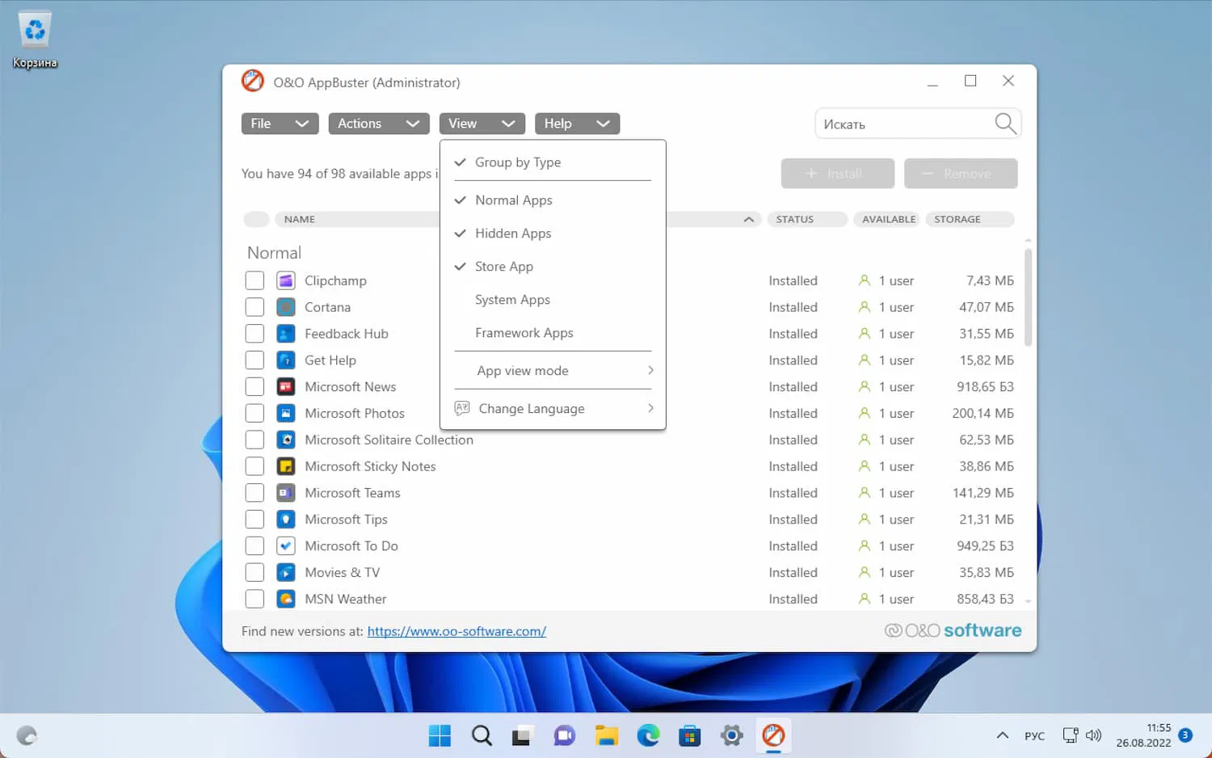Click the Clipchamp app icon

point(285,280)
